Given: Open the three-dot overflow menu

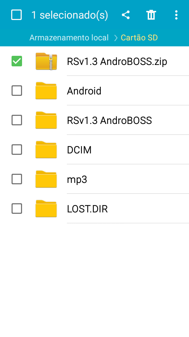Looking at the screenshot, I should [176, 15].
